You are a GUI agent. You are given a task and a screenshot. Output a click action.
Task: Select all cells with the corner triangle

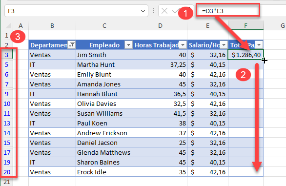[8, 25]
